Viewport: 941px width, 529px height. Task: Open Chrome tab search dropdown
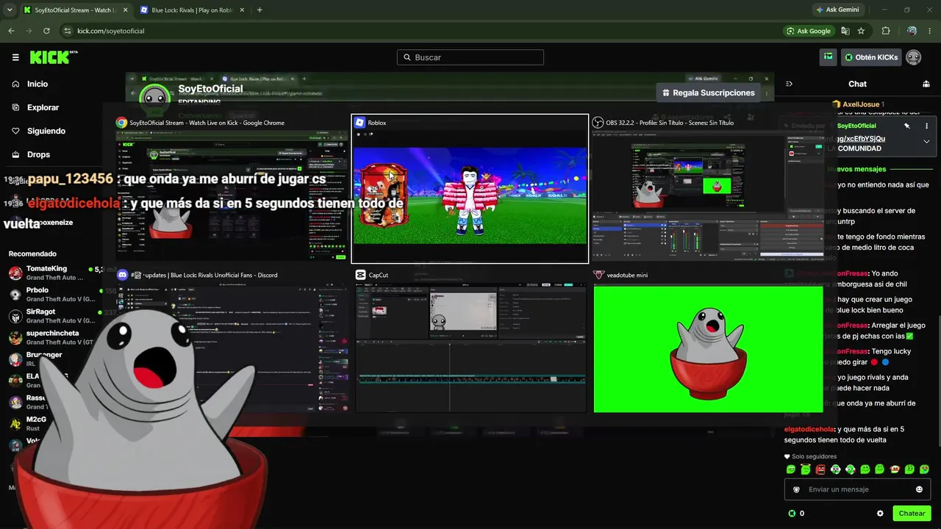coord(10,10)
